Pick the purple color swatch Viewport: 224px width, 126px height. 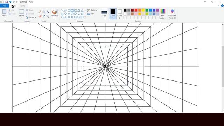(x=157, y=10)
